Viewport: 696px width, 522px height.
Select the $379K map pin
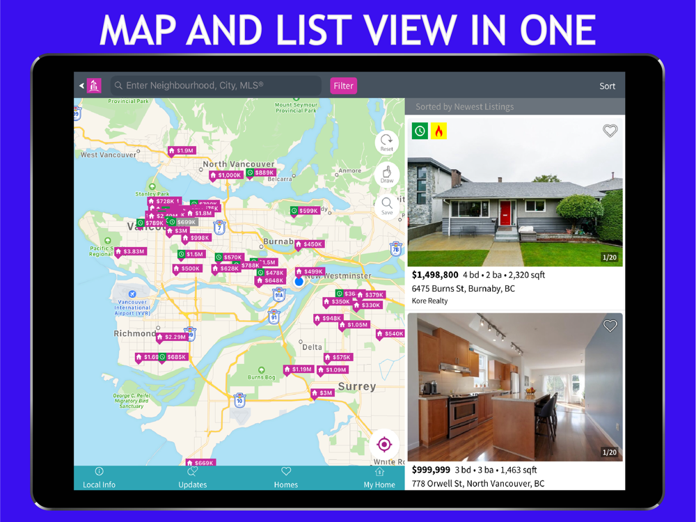[371, 294]
